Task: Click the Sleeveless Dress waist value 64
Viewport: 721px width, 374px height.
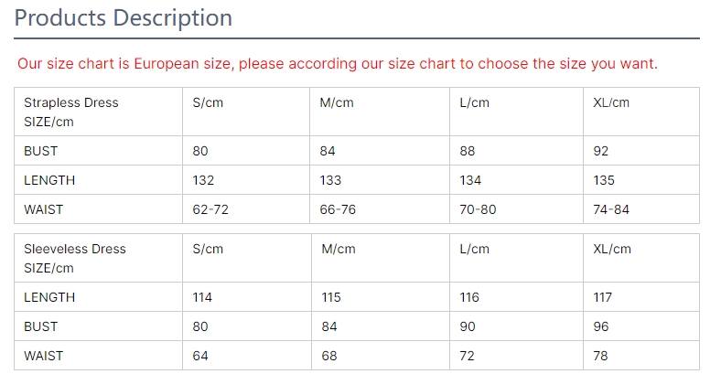Action: (200, 356)
